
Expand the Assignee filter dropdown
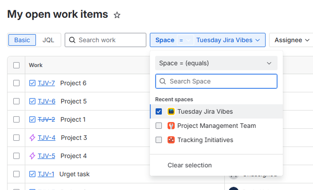291,40
